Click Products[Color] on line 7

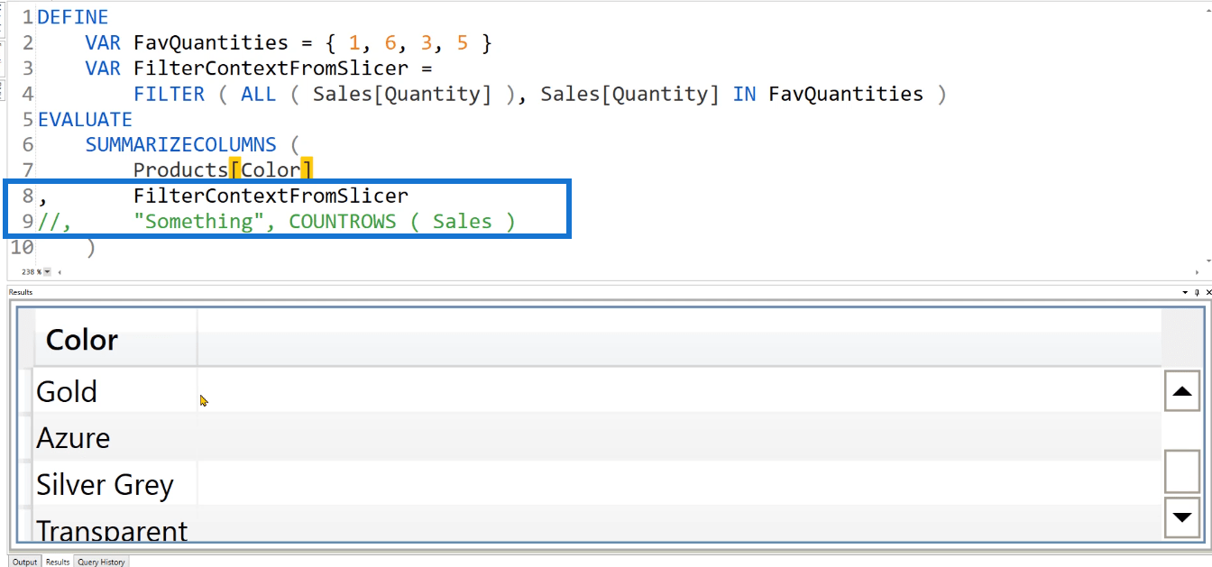(x=223, y=169)
